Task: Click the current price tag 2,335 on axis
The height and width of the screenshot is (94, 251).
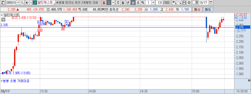Action: [243, 27]
